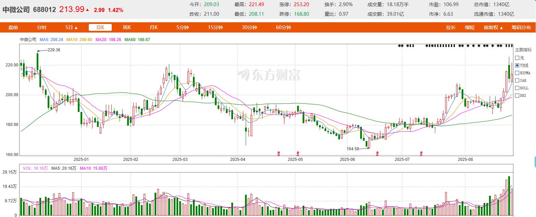Screen dimensions: 536x217
Task: Click the VOL: 18.18万 volume label
Action: [36, 168]
